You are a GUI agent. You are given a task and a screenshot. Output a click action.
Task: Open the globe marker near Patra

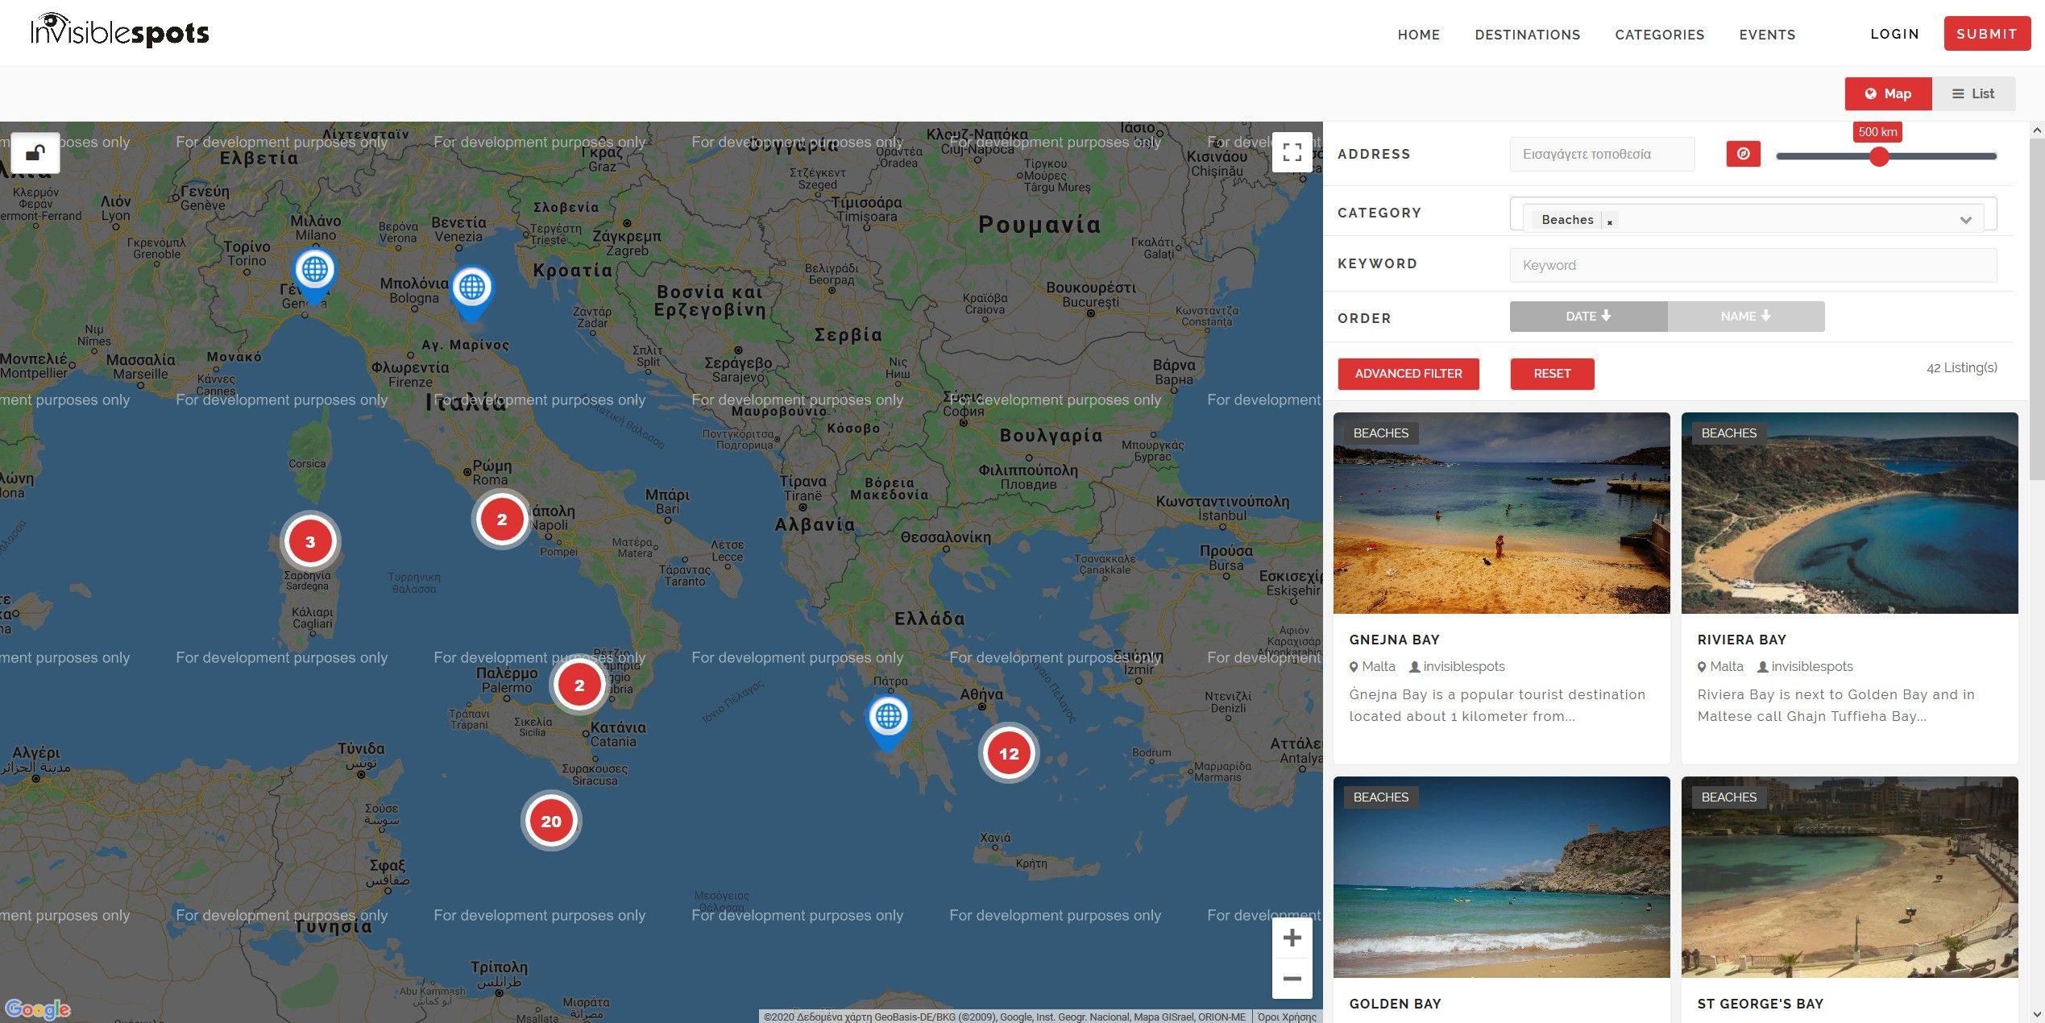888,723
